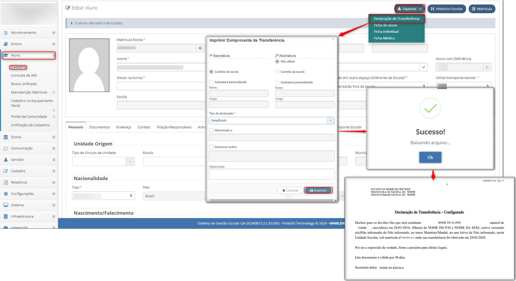Expand the Manutenção Matrícula submenu
Image resolution: width=516 pixels, height=281 pixels.
point(54,92)
